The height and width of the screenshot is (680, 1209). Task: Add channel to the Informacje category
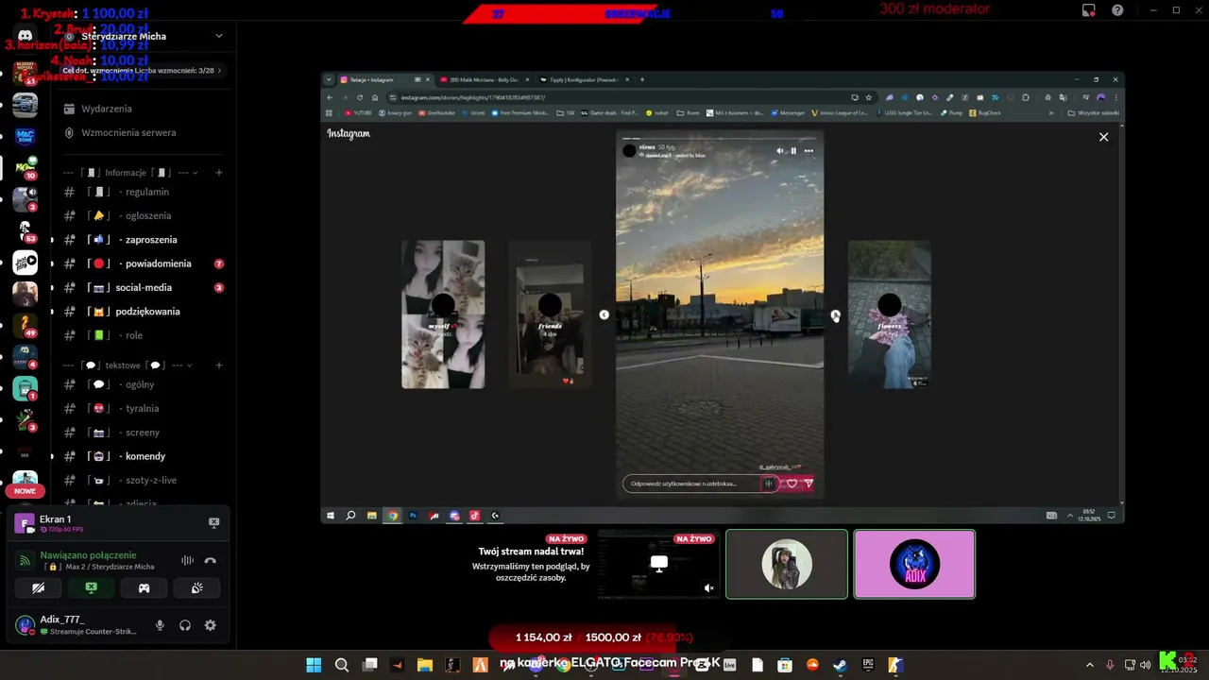tap(219, 173)
